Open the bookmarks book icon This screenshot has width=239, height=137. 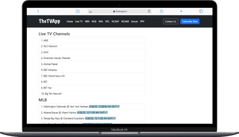78,11
